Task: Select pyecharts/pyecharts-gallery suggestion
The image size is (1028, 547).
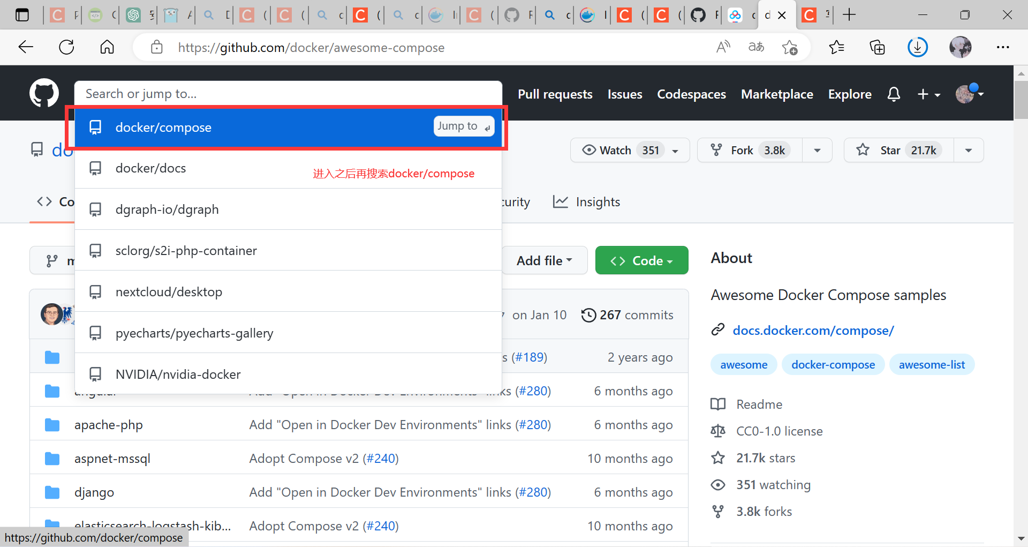Action: 288,333
